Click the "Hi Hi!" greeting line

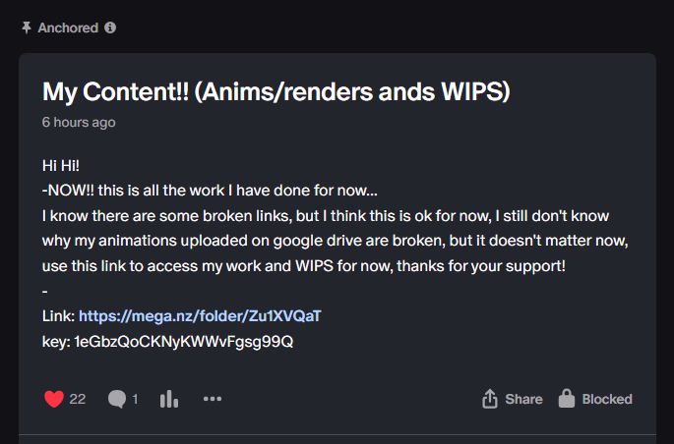(67, 164)
